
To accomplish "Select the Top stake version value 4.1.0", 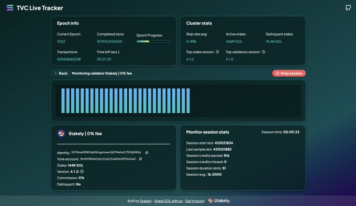I will click(x=190, y=59).
